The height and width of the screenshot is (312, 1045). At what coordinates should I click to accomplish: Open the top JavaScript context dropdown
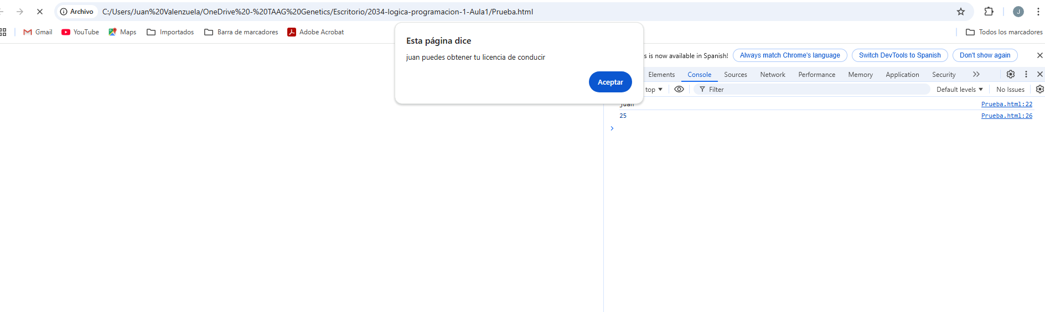click(654, 90)
